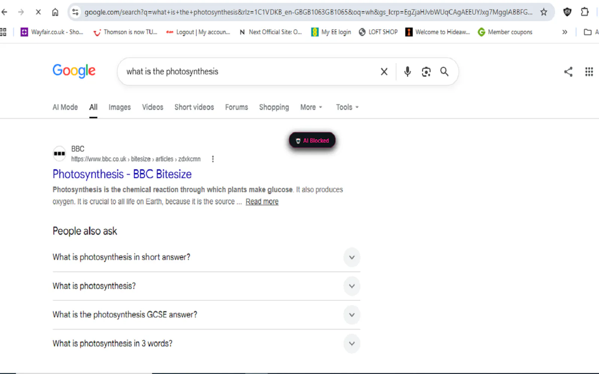Switch to the Forums tab
The width and height of the screenshot is (599, 374).
237,107
